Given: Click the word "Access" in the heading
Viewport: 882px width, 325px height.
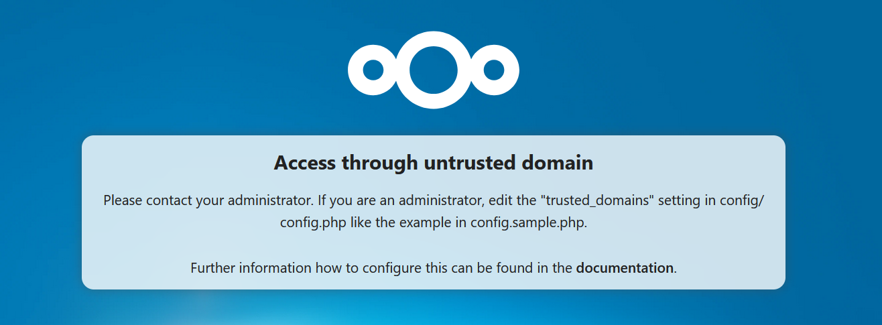Looking at the screenshot, I should pyautogui.click(x=306, y=163).
